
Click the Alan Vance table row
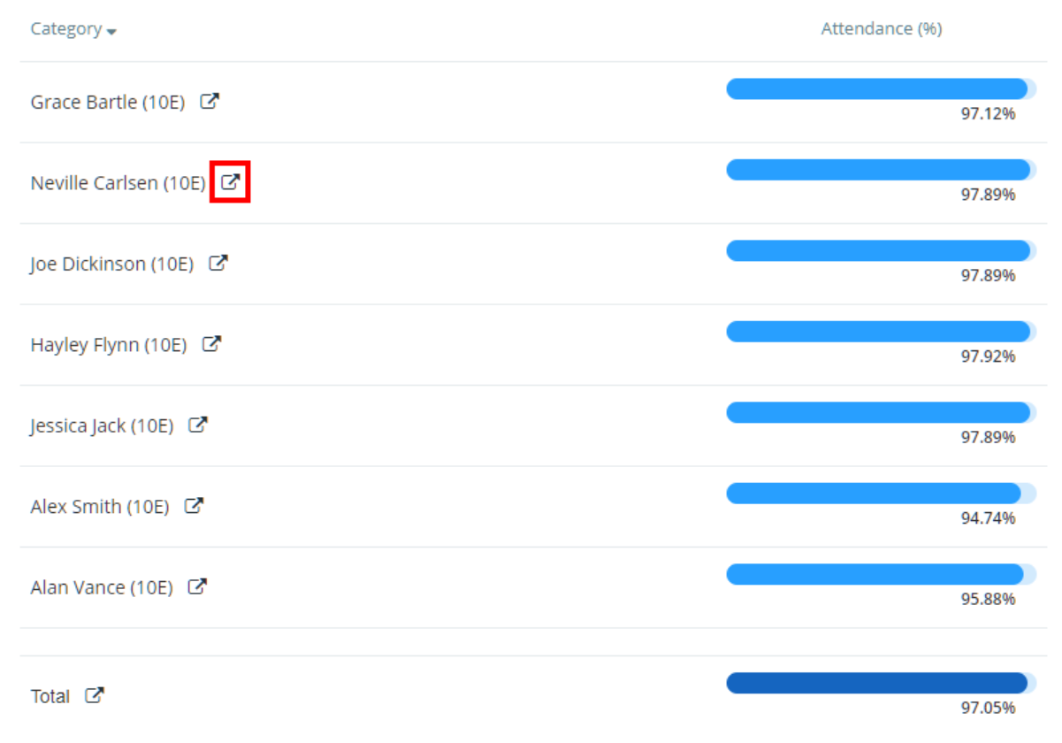coord(531,586)
